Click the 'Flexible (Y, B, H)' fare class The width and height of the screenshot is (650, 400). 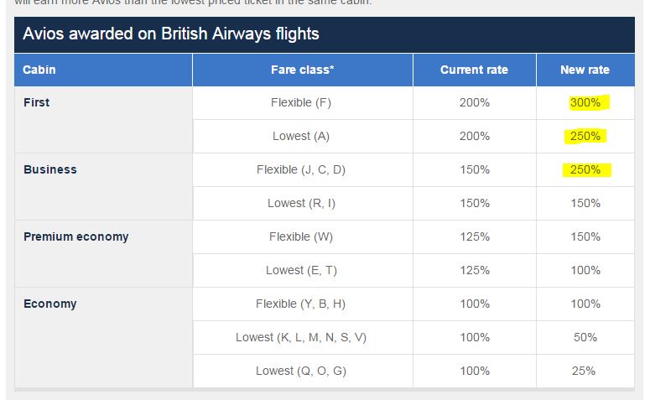click(301, 304)
